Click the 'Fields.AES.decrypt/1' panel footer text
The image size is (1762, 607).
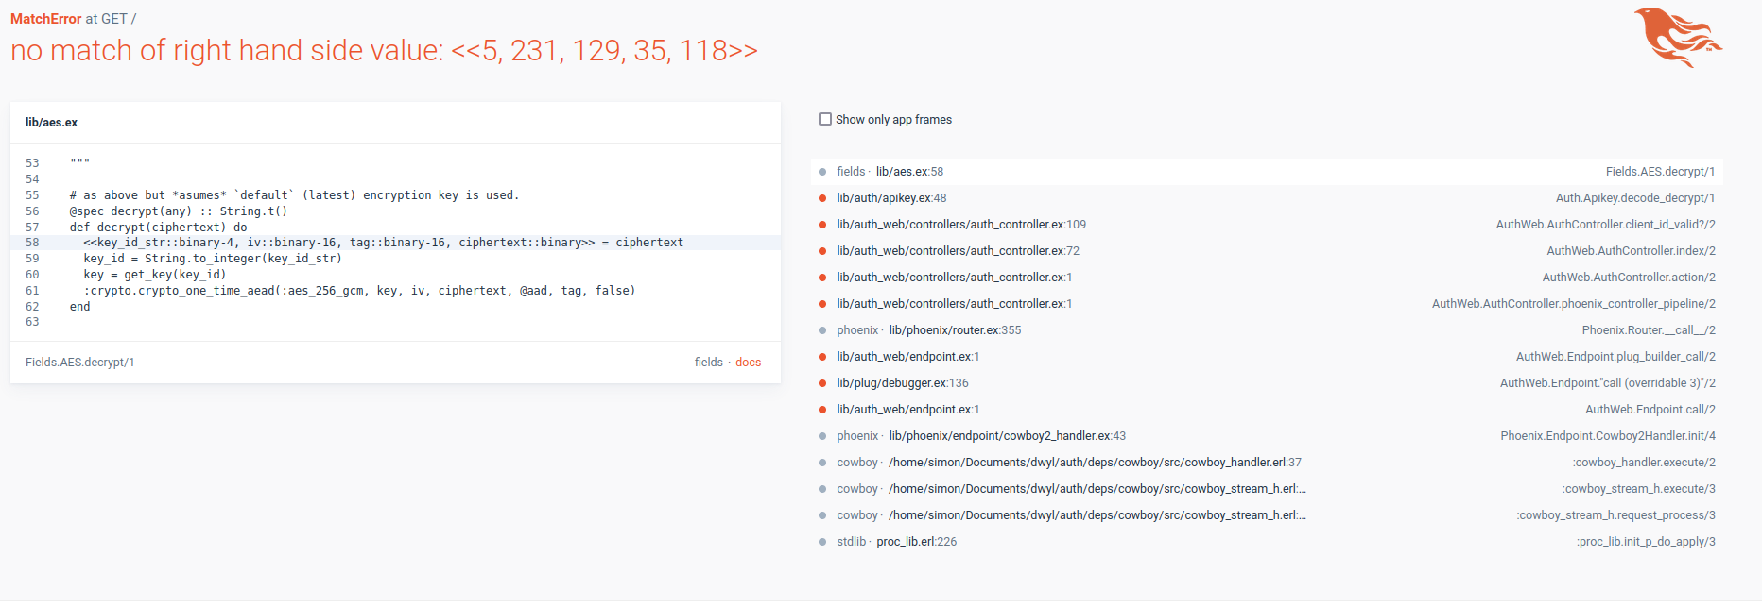click(80, 363)
